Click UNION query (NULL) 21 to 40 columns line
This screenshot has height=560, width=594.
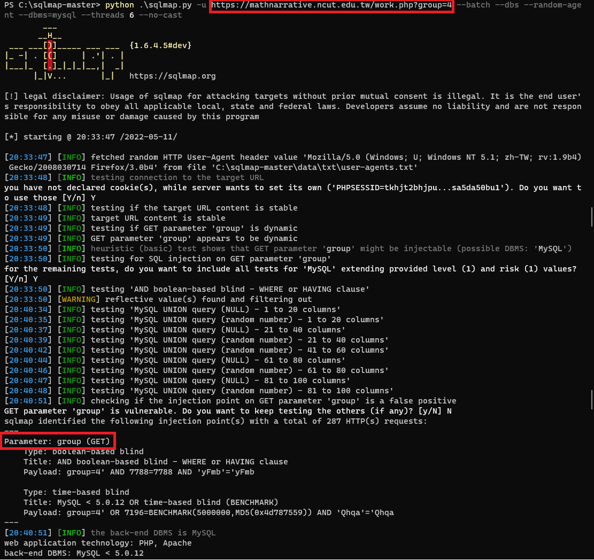click(175, 330)
